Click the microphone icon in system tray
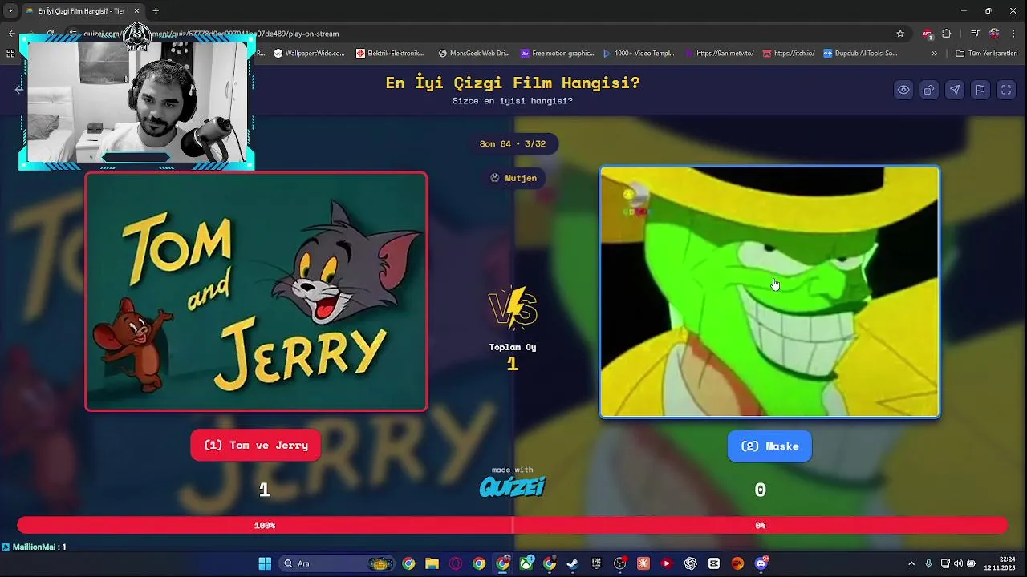Screen dimensions: 1027x577 pyautogui.click(x=929, y=563)
